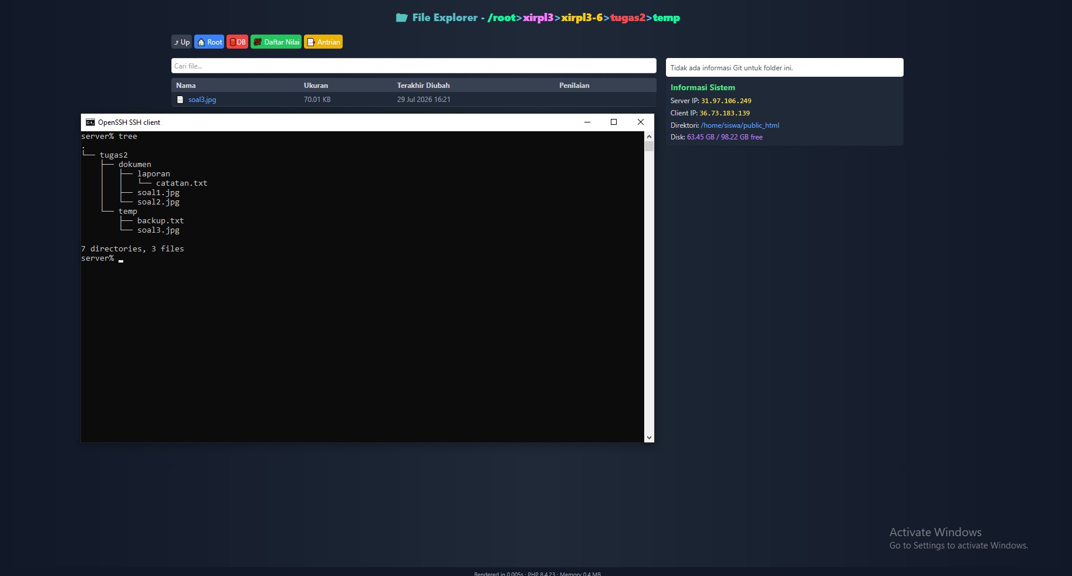
Task: Click dokumen in terminal tree output
Action: [x=135, y=165]
